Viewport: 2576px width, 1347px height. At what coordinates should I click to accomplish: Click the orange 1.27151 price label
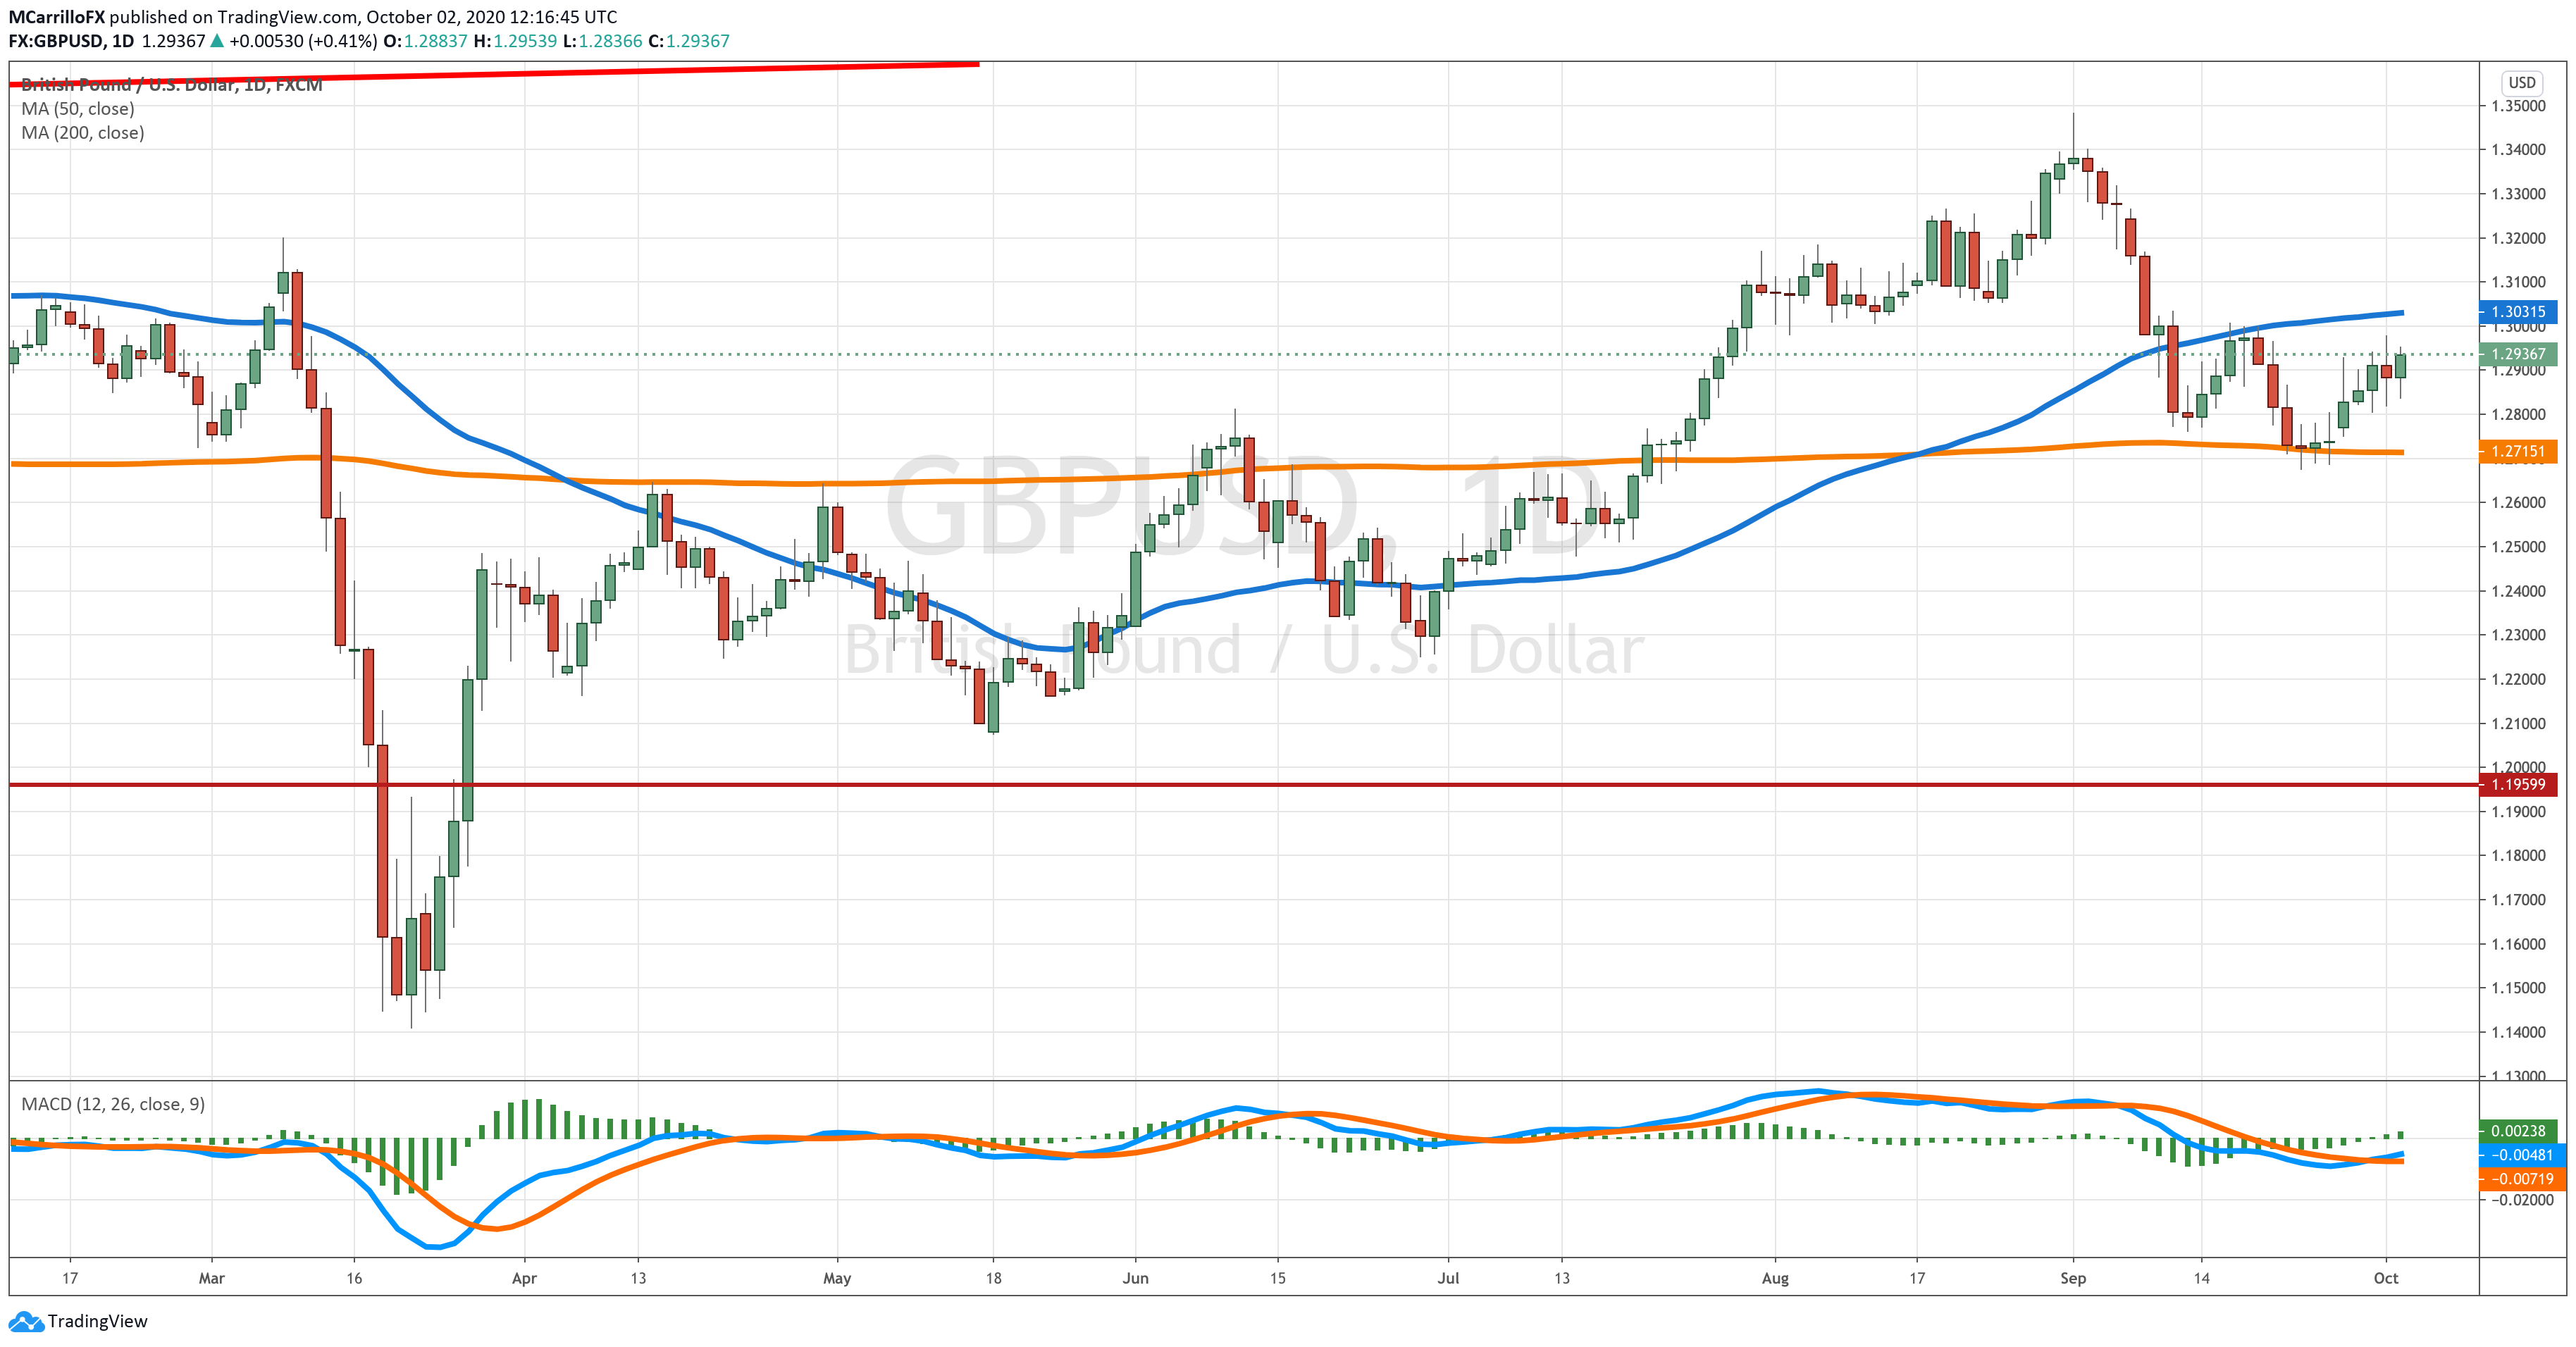tap(2518, 451)
